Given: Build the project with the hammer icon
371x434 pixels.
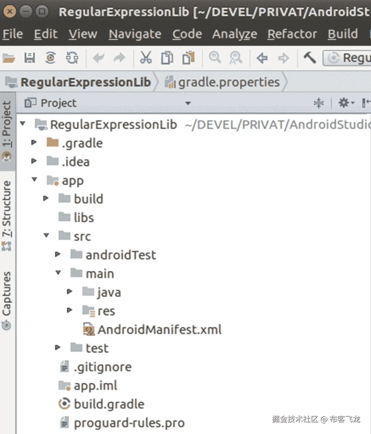Looking at the screenshot, I should pos(309,58).
